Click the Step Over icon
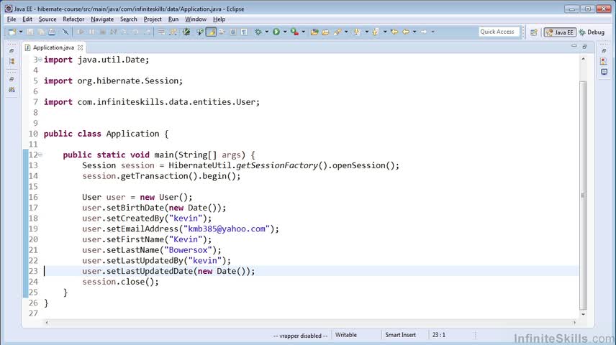The width and height of the screenshot is (616, 345). point(135,32)
